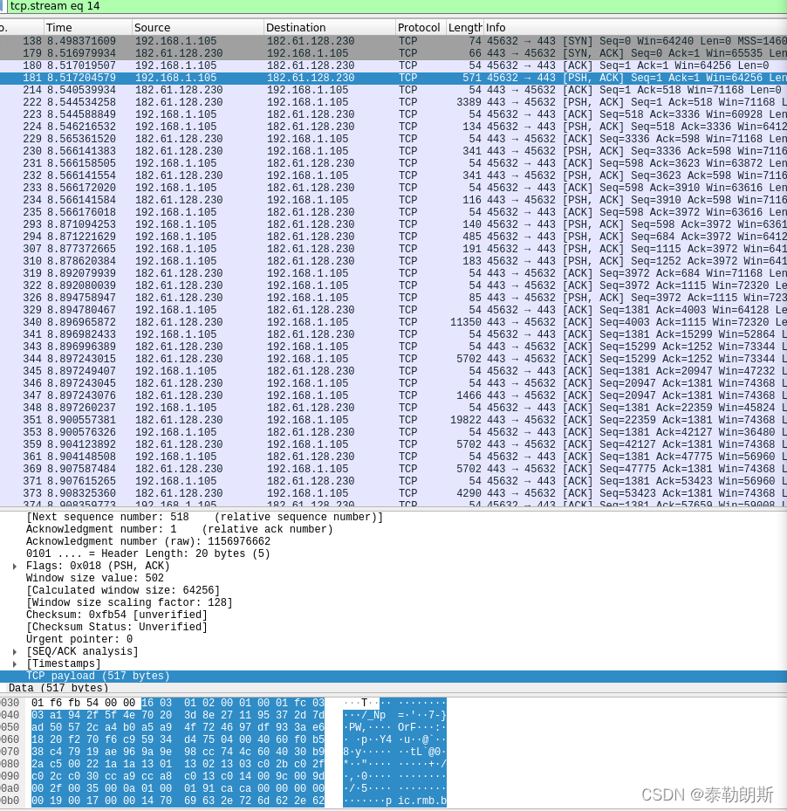Select packet 347 with length 1466
This screenshot has height=811, width=787.
pyautogui.click(x=393, y=395)
